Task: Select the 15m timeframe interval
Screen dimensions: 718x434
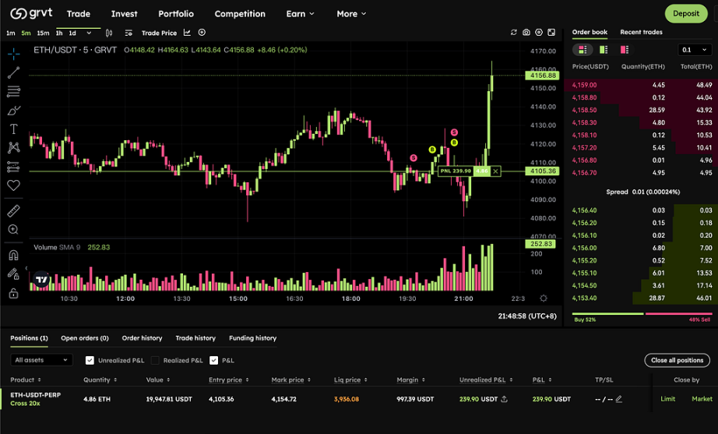Action: point(43,33)
